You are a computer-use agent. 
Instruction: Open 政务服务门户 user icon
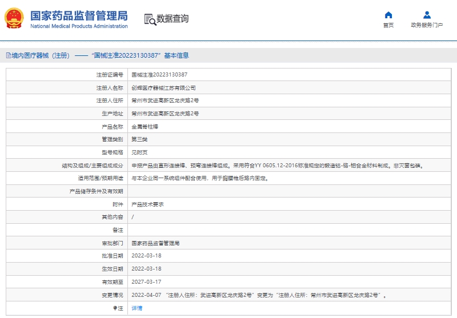427,15
